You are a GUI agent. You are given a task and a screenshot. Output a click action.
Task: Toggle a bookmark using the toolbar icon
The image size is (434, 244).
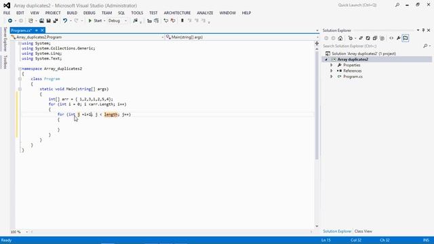click(182, 21)
